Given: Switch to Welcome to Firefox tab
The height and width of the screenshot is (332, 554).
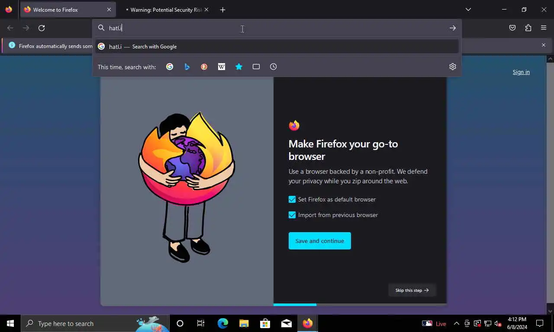Looking at the screenshot, I should pyautogui.click(x=68, y=10).
